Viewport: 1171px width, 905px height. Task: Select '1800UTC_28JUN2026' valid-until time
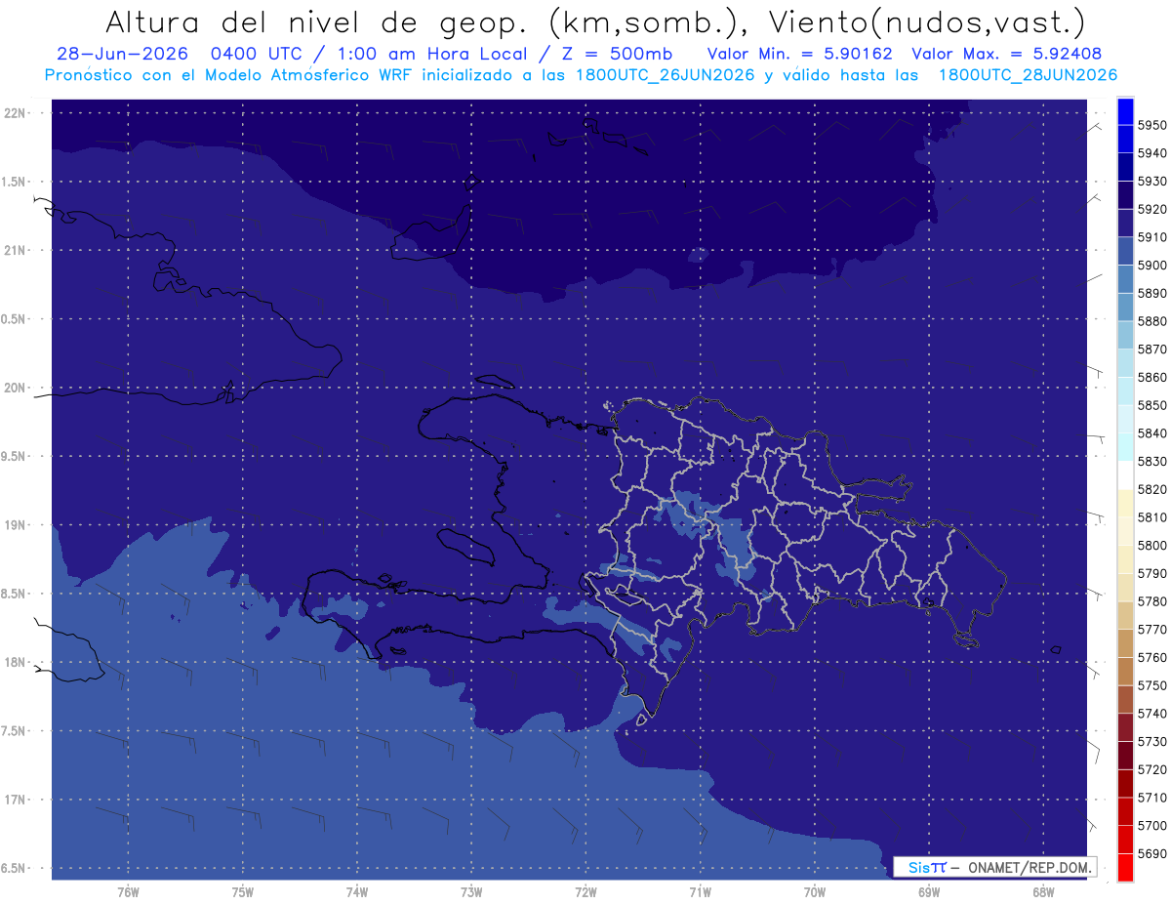1029,75
